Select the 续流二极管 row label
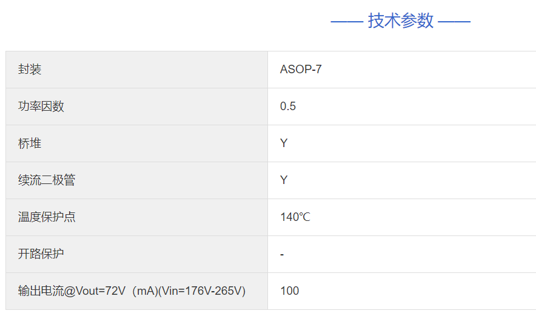Image resolution: width=536 pixels, height=322 pixels. 47,180
